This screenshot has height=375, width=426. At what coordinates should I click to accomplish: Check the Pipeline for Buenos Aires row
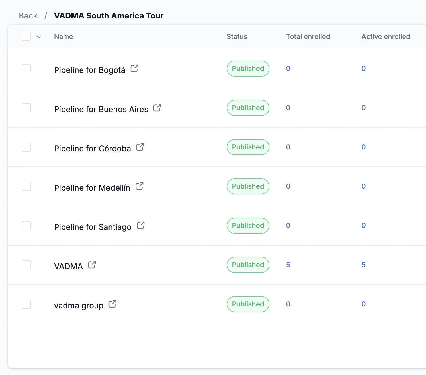(x=26, y=108)
